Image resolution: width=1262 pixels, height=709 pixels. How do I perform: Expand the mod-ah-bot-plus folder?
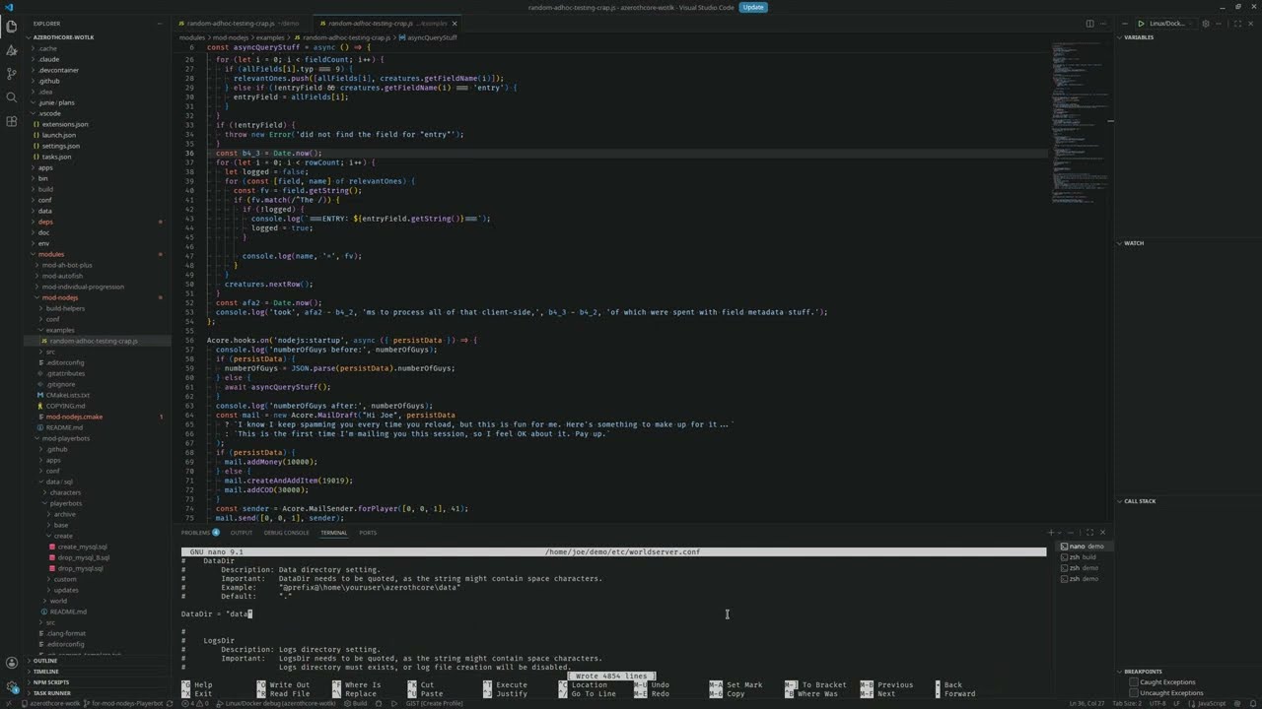pyautogui.click(x=67, y=265)
